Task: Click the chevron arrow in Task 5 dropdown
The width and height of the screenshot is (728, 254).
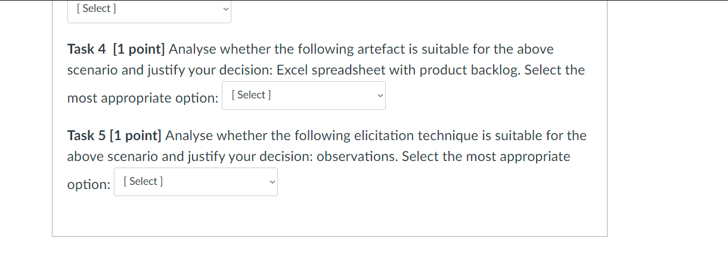Action: pyautogui.click(x=271, y=182)
